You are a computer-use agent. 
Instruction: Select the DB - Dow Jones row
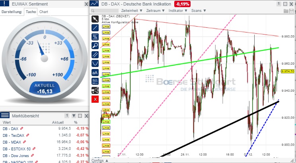click(45, 155)
